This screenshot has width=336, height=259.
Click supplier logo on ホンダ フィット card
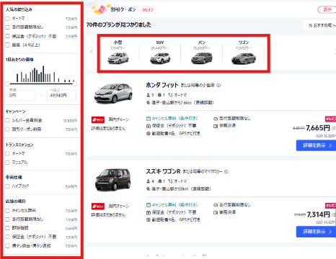point(98,119)
